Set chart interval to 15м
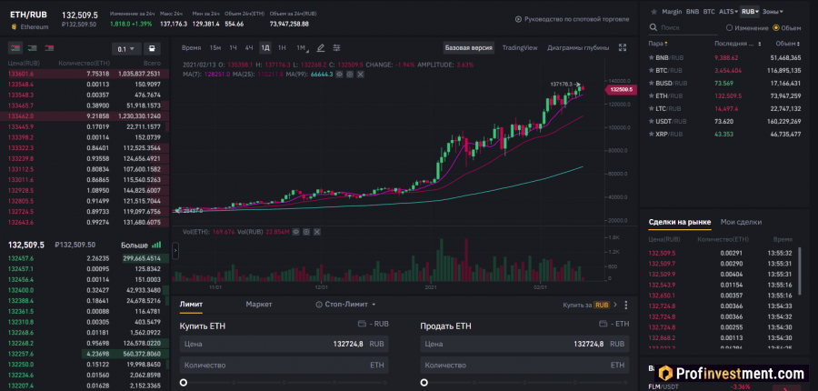The width and height of the screenshot is (818, 391). pos(214,48)
